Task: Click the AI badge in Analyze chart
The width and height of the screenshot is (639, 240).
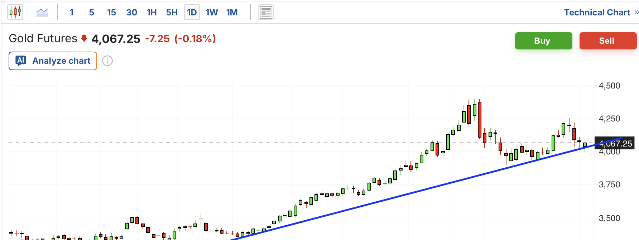Action: click(21, 61)
